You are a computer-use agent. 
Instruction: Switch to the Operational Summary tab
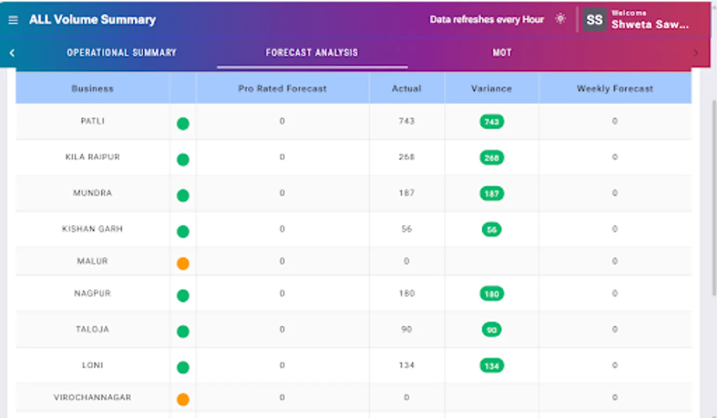122,53
